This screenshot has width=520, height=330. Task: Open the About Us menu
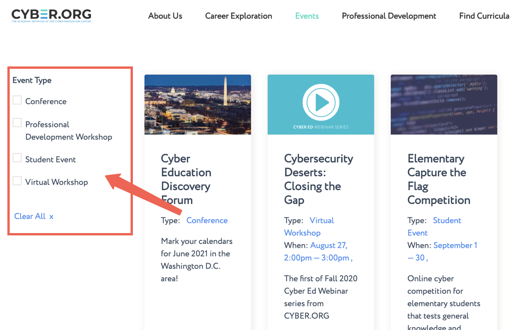[165, 16]
